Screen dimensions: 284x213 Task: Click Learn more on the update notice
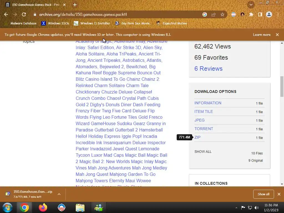[262, 35]
